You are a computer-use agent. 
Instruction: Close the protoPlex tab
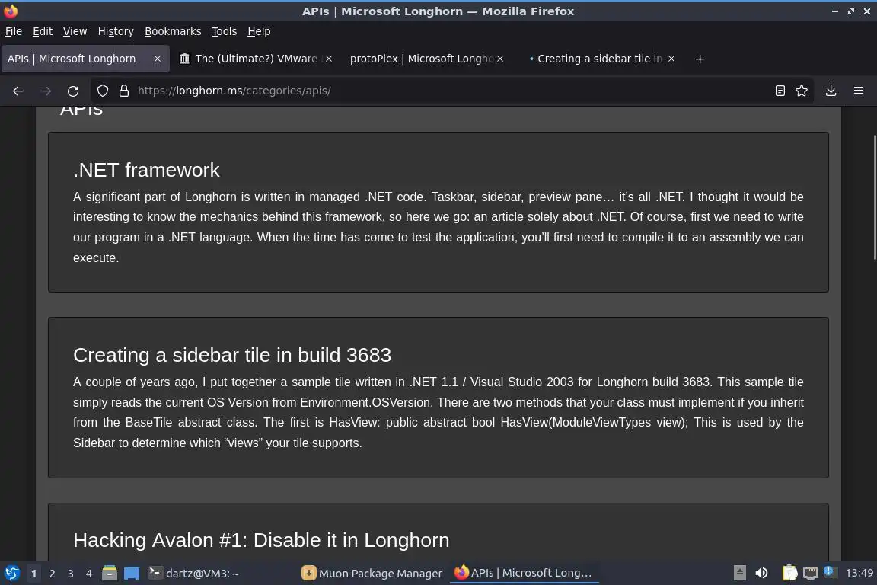click(500, 59)
